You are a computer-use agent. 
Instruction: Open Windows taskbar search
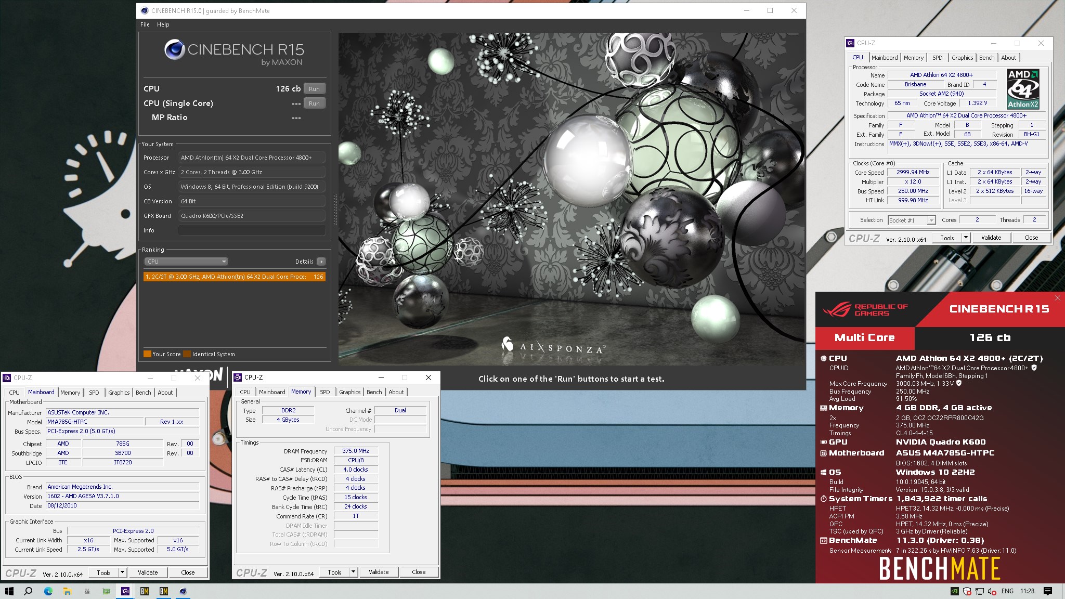[x=29, y=591]
